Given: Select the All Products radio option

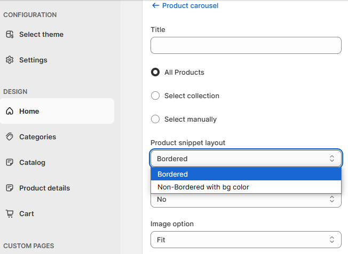Looking at the screenshot, I should click(155, 73).
